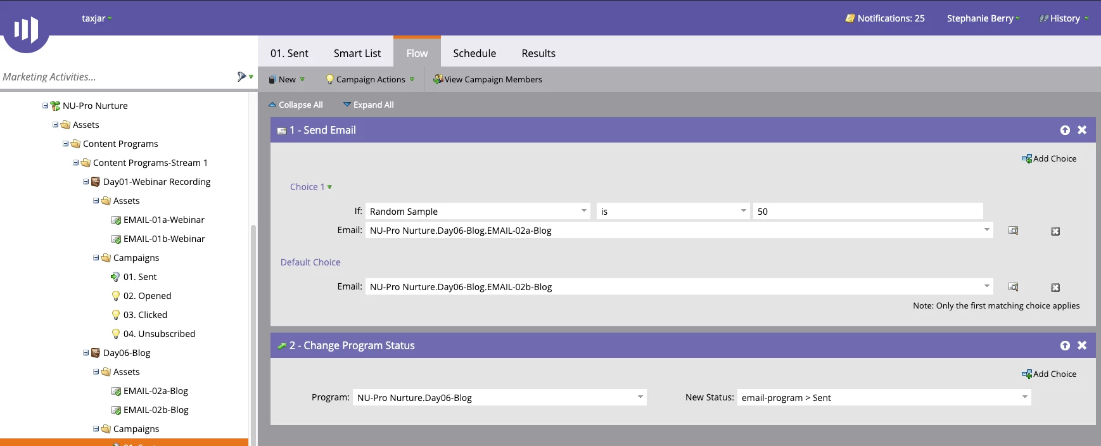Open the New toolbar menu

point(286,79)
